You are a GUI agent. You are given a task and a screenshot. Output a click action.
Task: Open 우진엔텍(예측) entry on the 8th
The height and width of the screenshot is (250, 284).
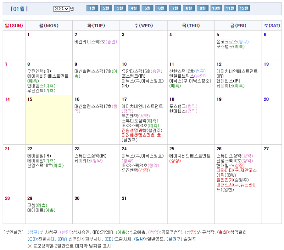pos(41,91)
